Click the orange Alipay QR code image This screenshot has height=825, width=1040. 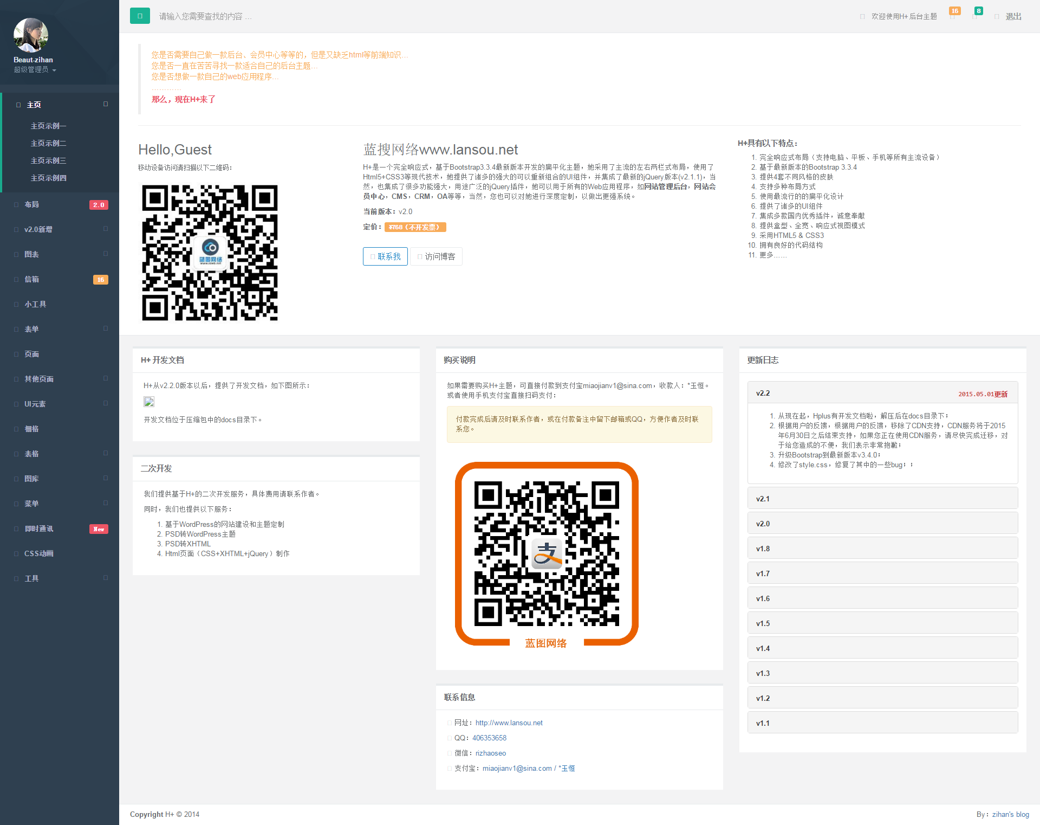click(547, 555)
